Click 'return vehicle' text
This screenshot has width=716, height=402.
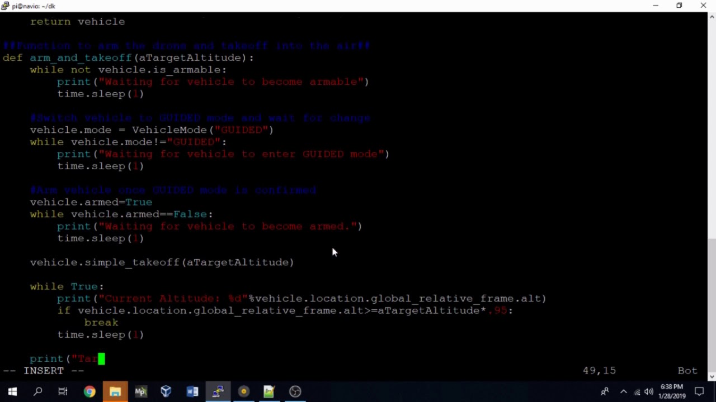coord(78,21)
